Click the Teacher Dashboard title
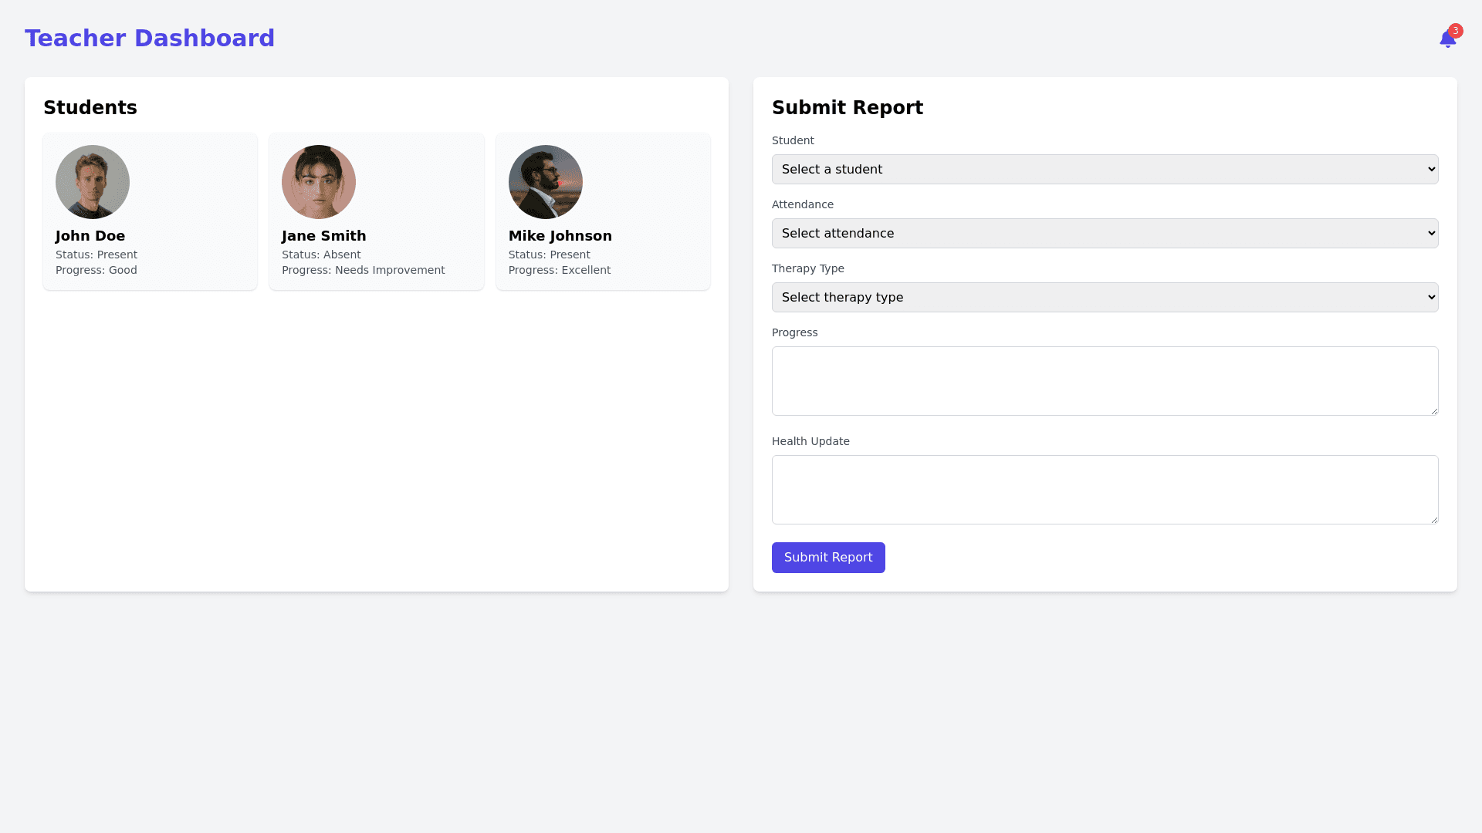The image size is (1482, 833). 150,39
